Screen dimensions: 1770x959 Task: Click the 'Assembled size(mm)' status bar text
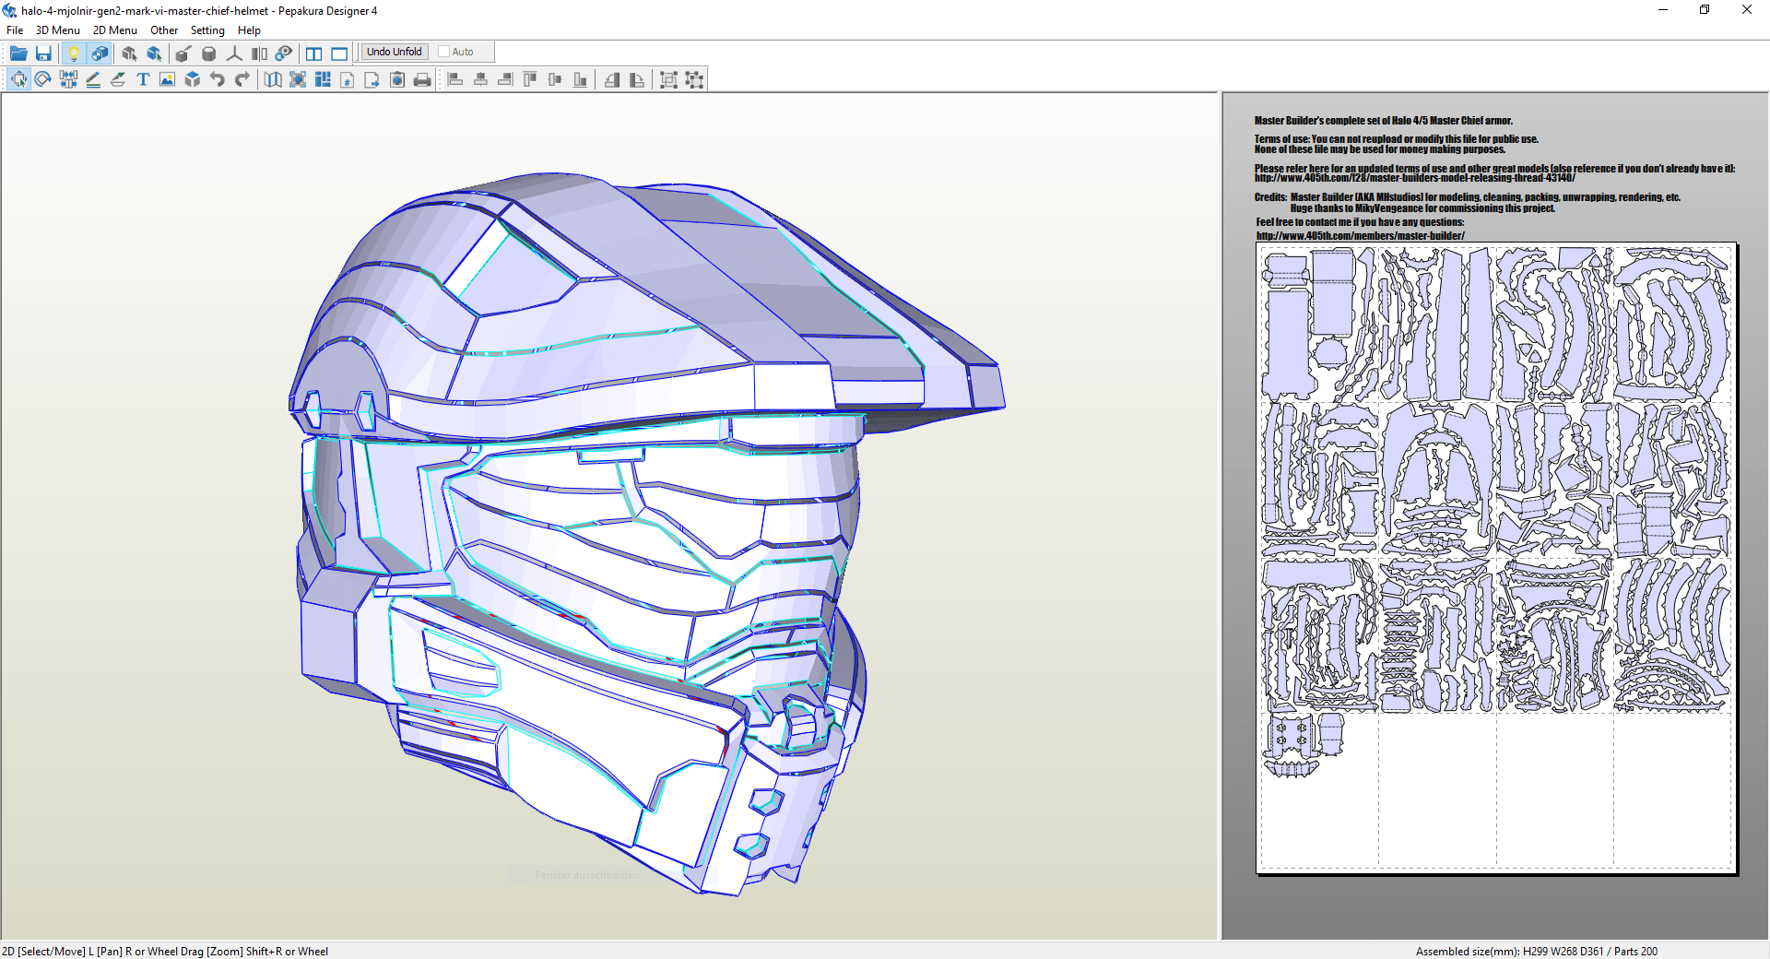tap(1536, 951)
